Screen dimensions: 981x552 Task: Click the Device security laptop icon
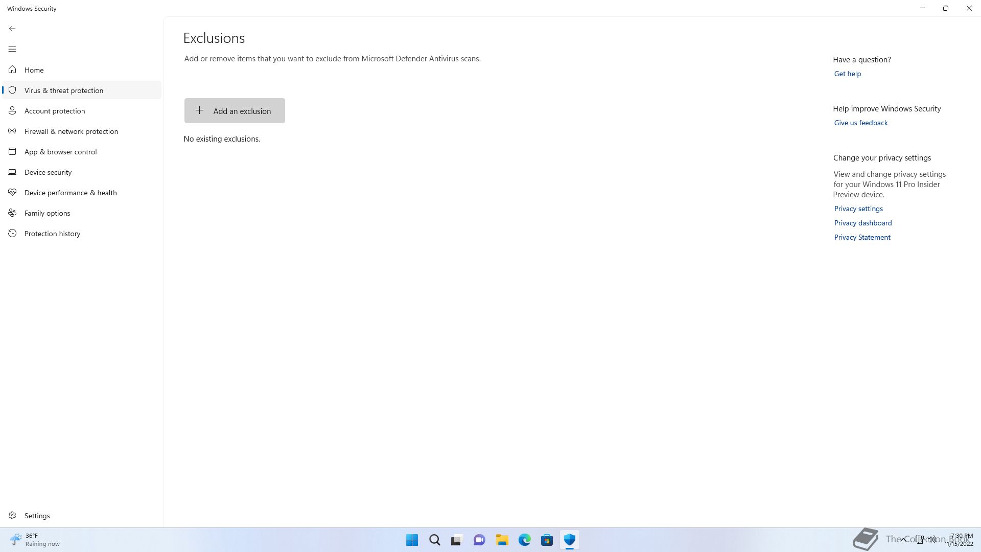[12, 172]
